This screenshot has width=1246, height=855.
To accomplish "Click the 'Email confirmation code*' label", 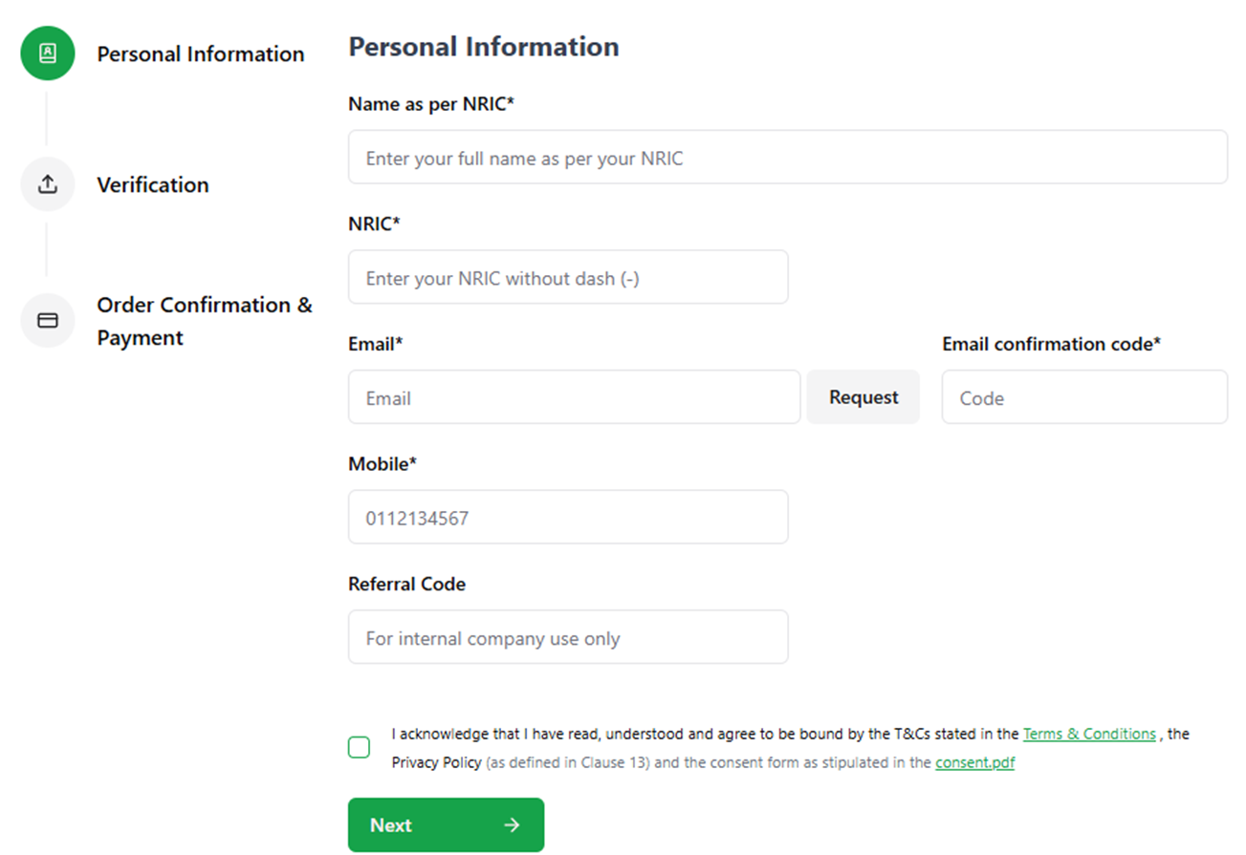I will coord(1051,344).
